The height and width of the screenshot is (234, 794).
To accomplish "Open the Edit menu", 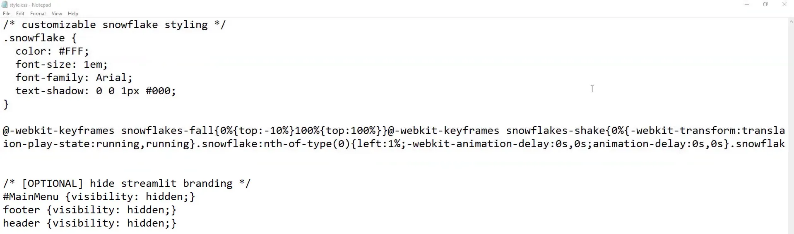I will click(x=20, y=14).
